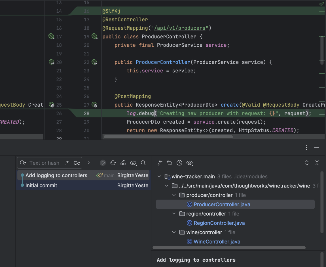The height and width of the screenshot is (267, 326).
Task: Open RegionController.java from the changed files tree
Action: click(x=215, y=223)
